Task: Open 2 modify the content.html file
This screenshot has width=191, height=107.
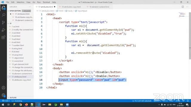Action: click(x=22, y=30)
